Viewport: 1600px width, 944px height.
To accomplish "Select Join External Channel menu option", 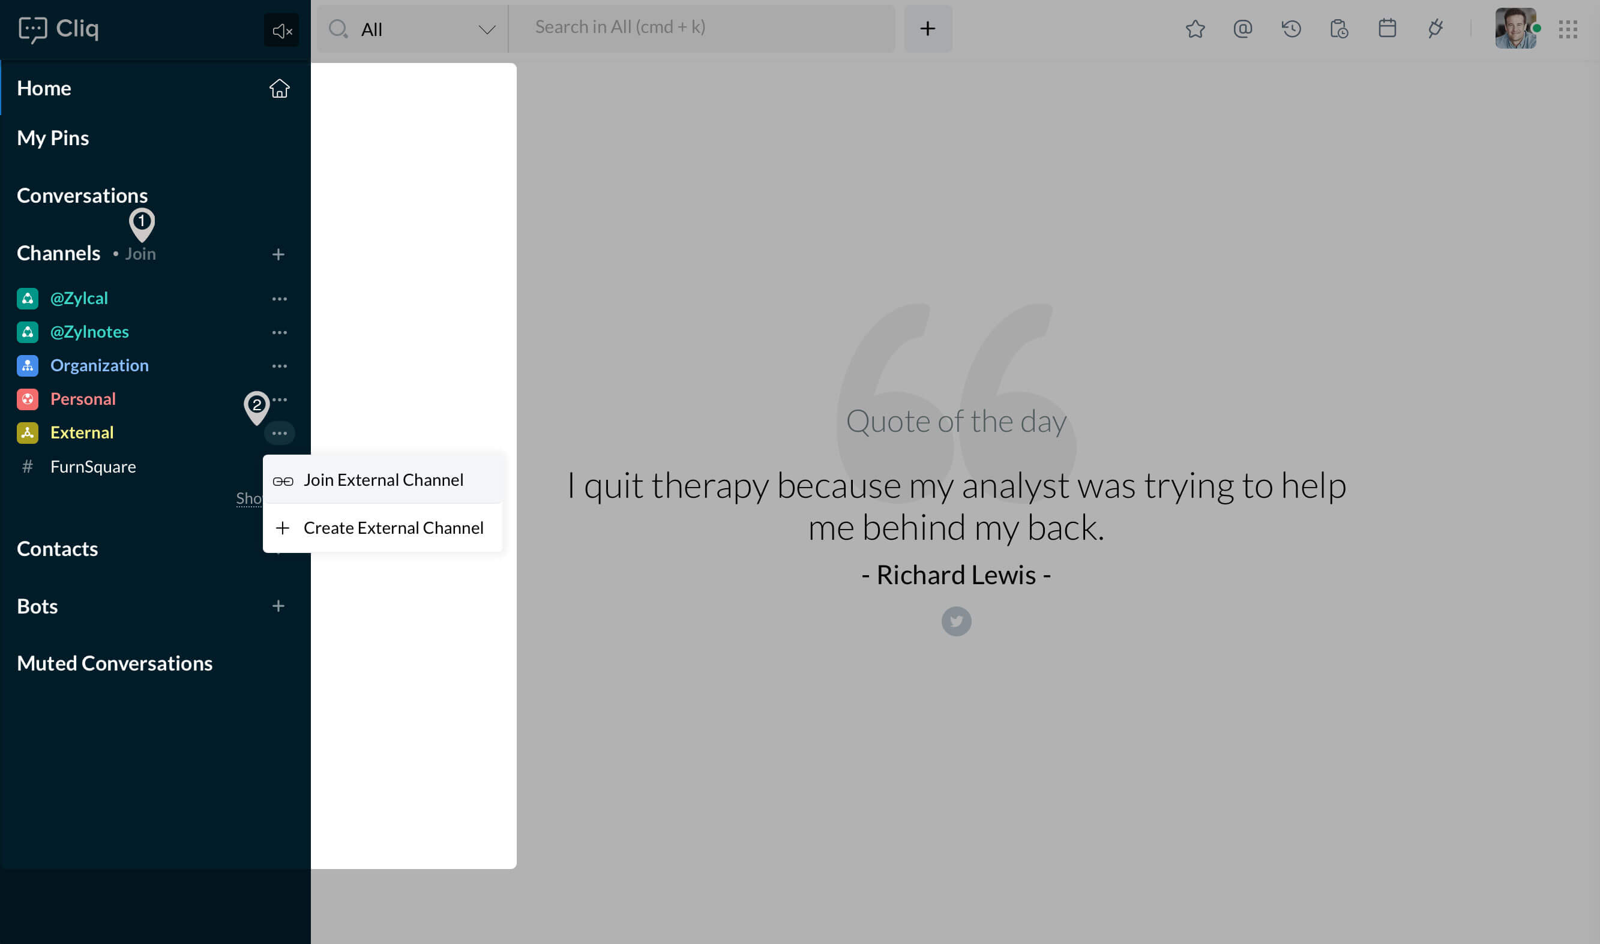I will click(x=383, y=480).
